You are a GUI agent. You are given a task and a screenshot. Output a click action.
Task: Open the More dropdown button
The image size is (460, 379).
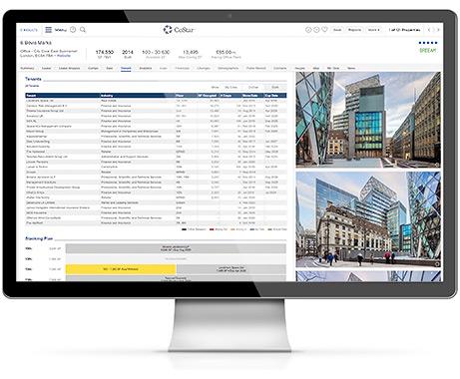click(374, 30)
